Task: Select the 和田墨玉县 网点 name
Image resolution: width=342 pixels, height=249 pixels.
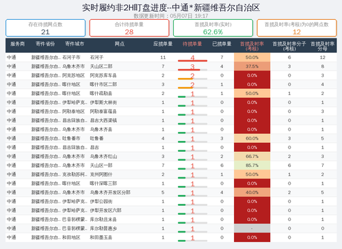Action: (101, 237)
